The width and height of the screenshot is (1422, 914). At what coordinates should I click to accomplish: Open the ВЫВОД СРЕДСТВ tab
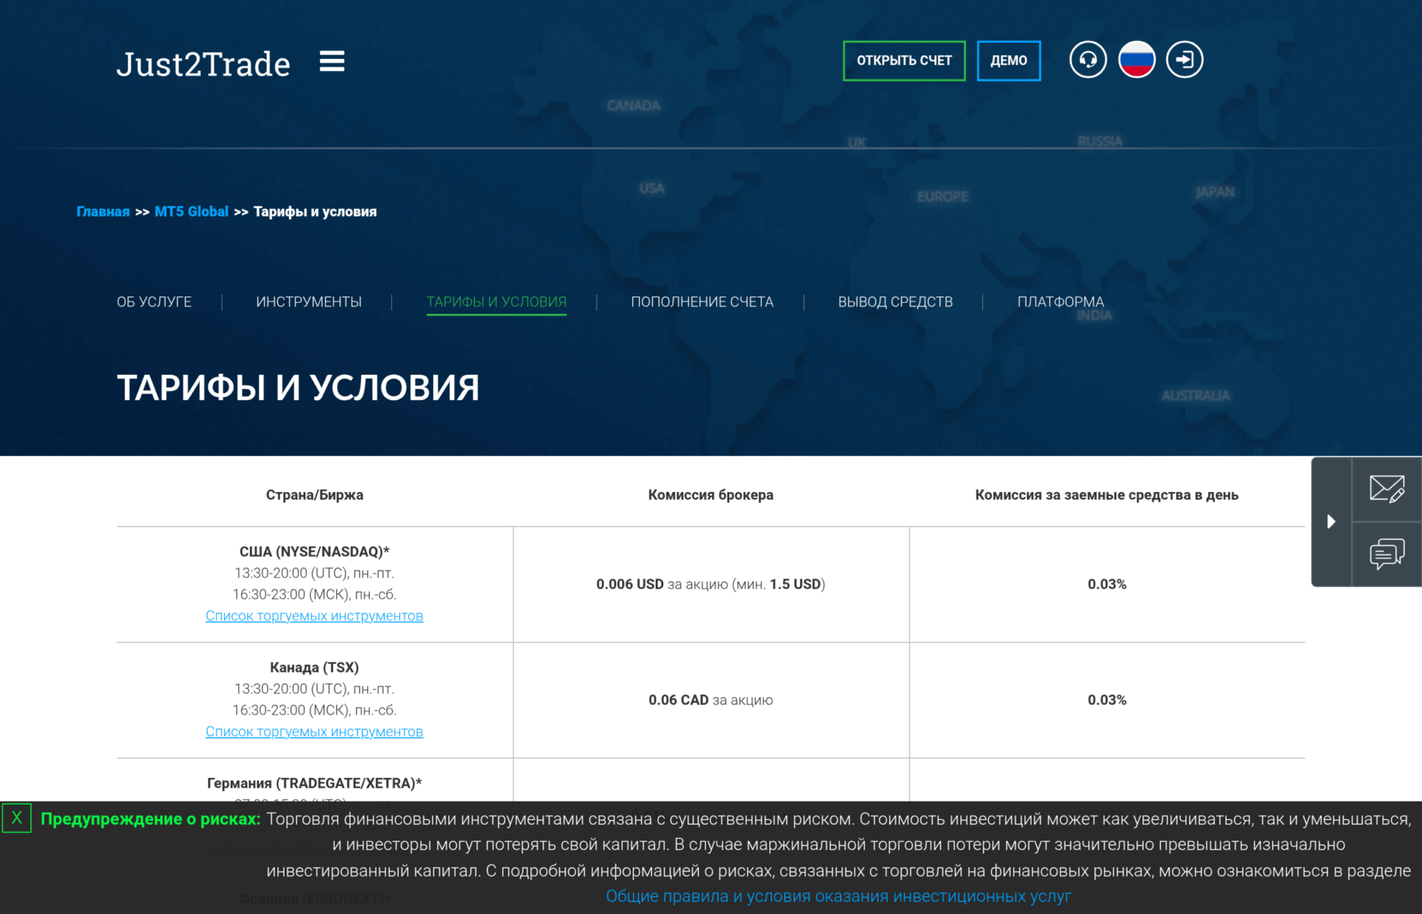pos(895,302)
